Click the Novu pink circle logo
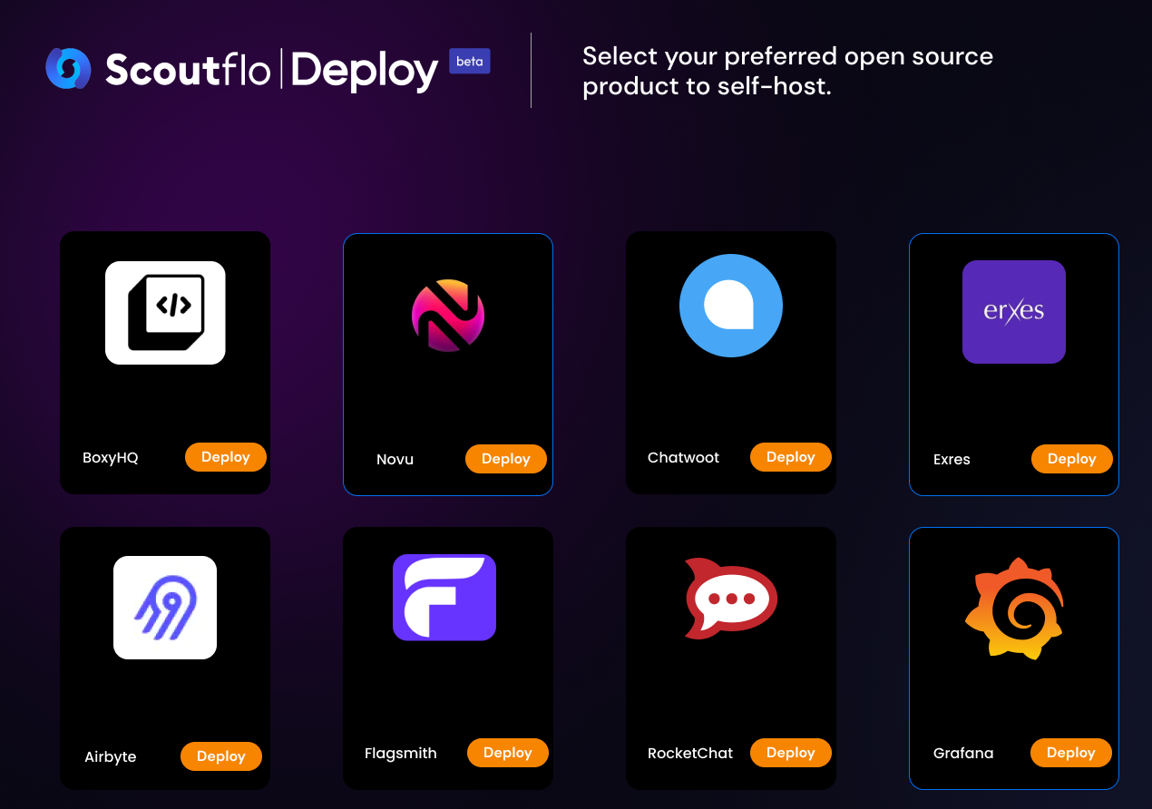Screen dimensions: 1152x809 point(448,315)
